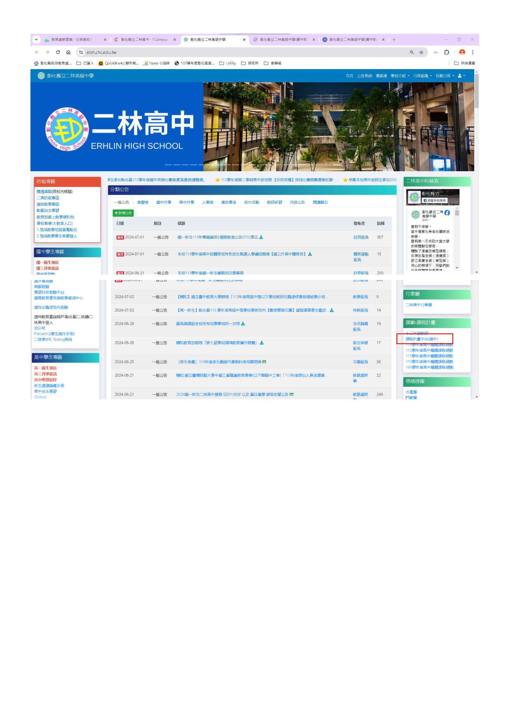
Task: Click the site information icon in address bar
Action: coord(81,52)
